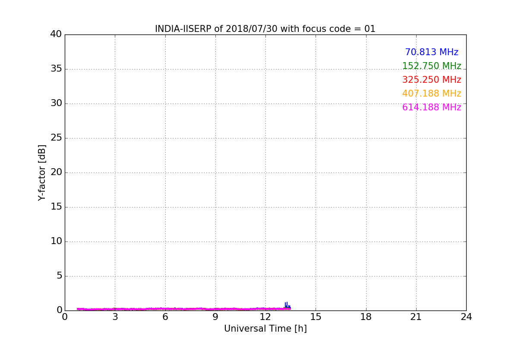This screenshot has height=345, width=518.
Task: Click the y-axis tick label 25
Action: 56,138
